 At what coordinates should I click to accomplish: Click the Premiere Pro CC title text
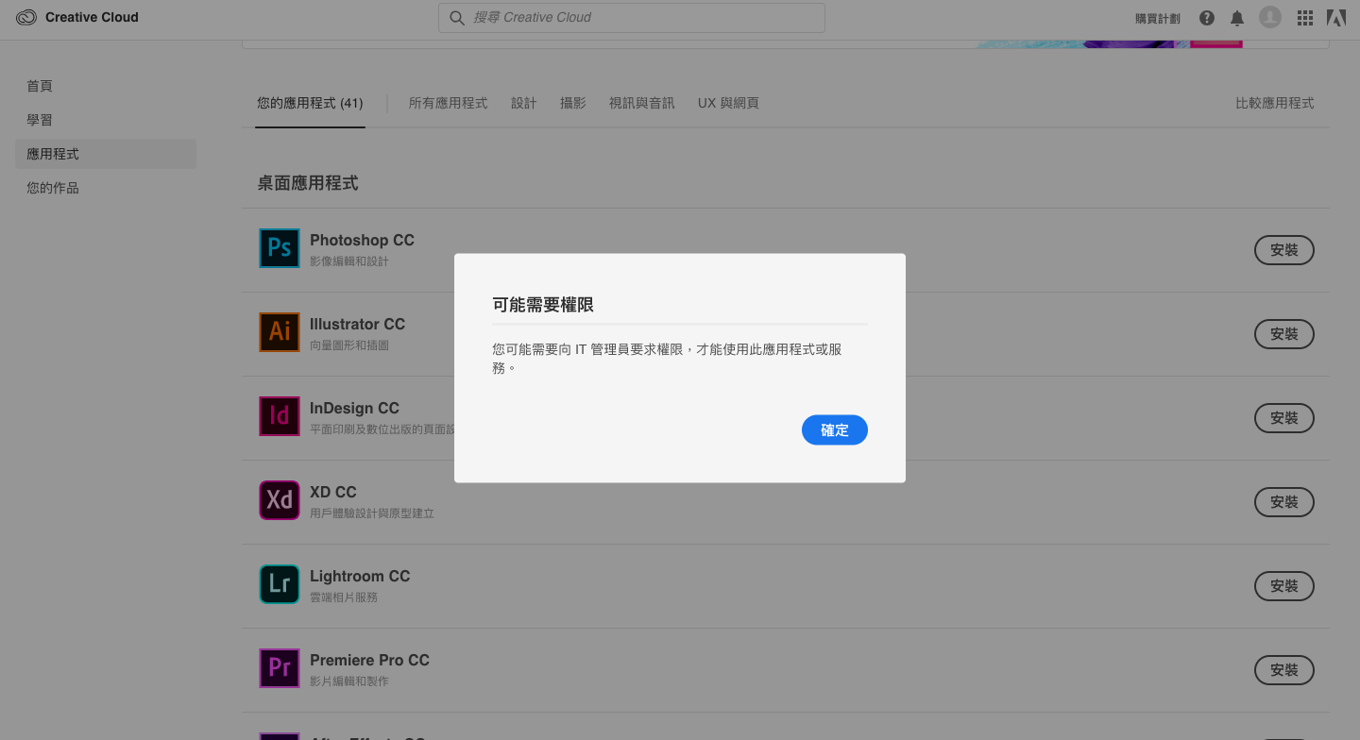coord(369,660)
